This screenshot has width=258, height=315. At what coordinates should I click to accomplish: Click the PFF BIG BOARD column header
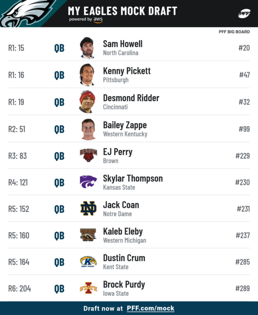click(x=234, y=32)
